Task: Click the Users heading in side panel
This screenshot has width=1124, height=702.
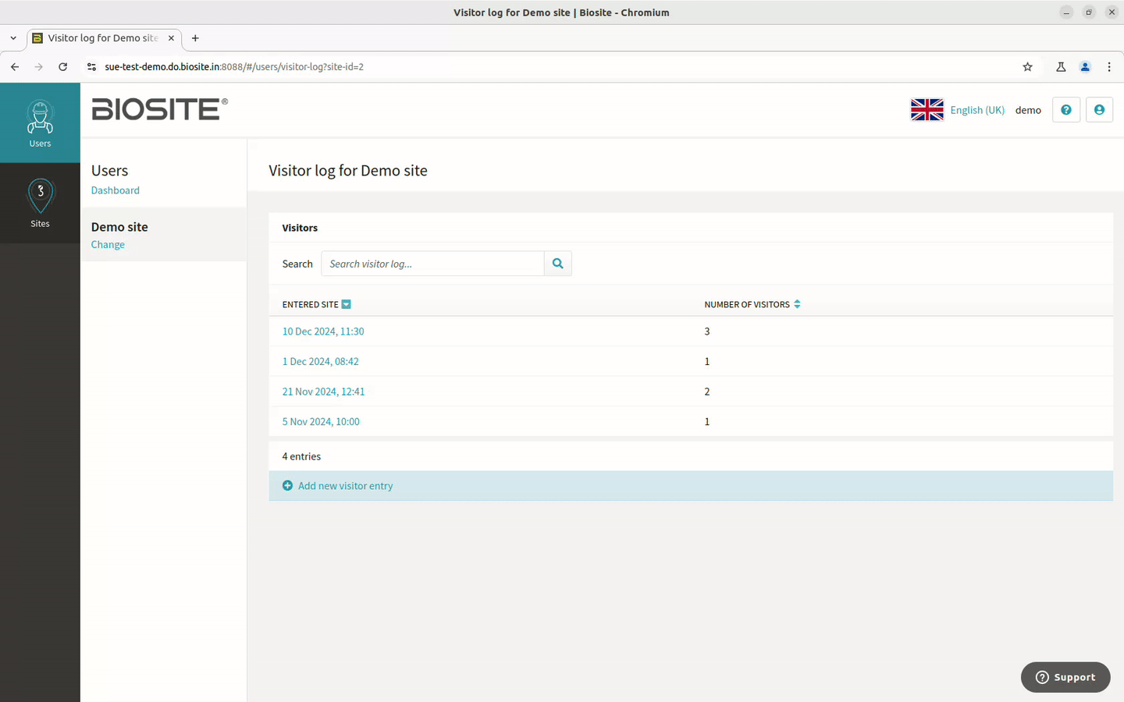Action: tap(109, 171)
